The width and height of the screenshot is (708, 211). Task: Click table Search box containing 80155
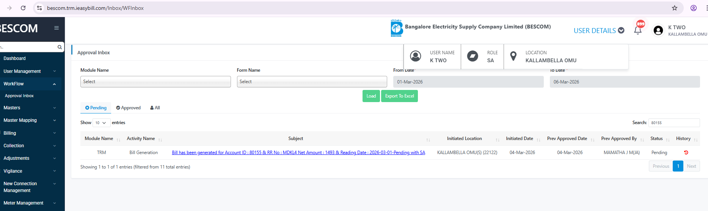click(674, 123)
